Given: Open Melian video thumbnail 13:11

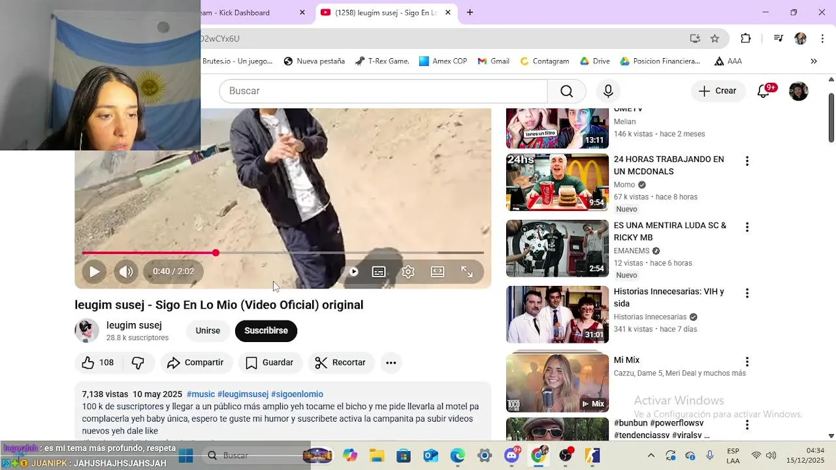Looking at the screenshot, I should (x=557, y=129).
